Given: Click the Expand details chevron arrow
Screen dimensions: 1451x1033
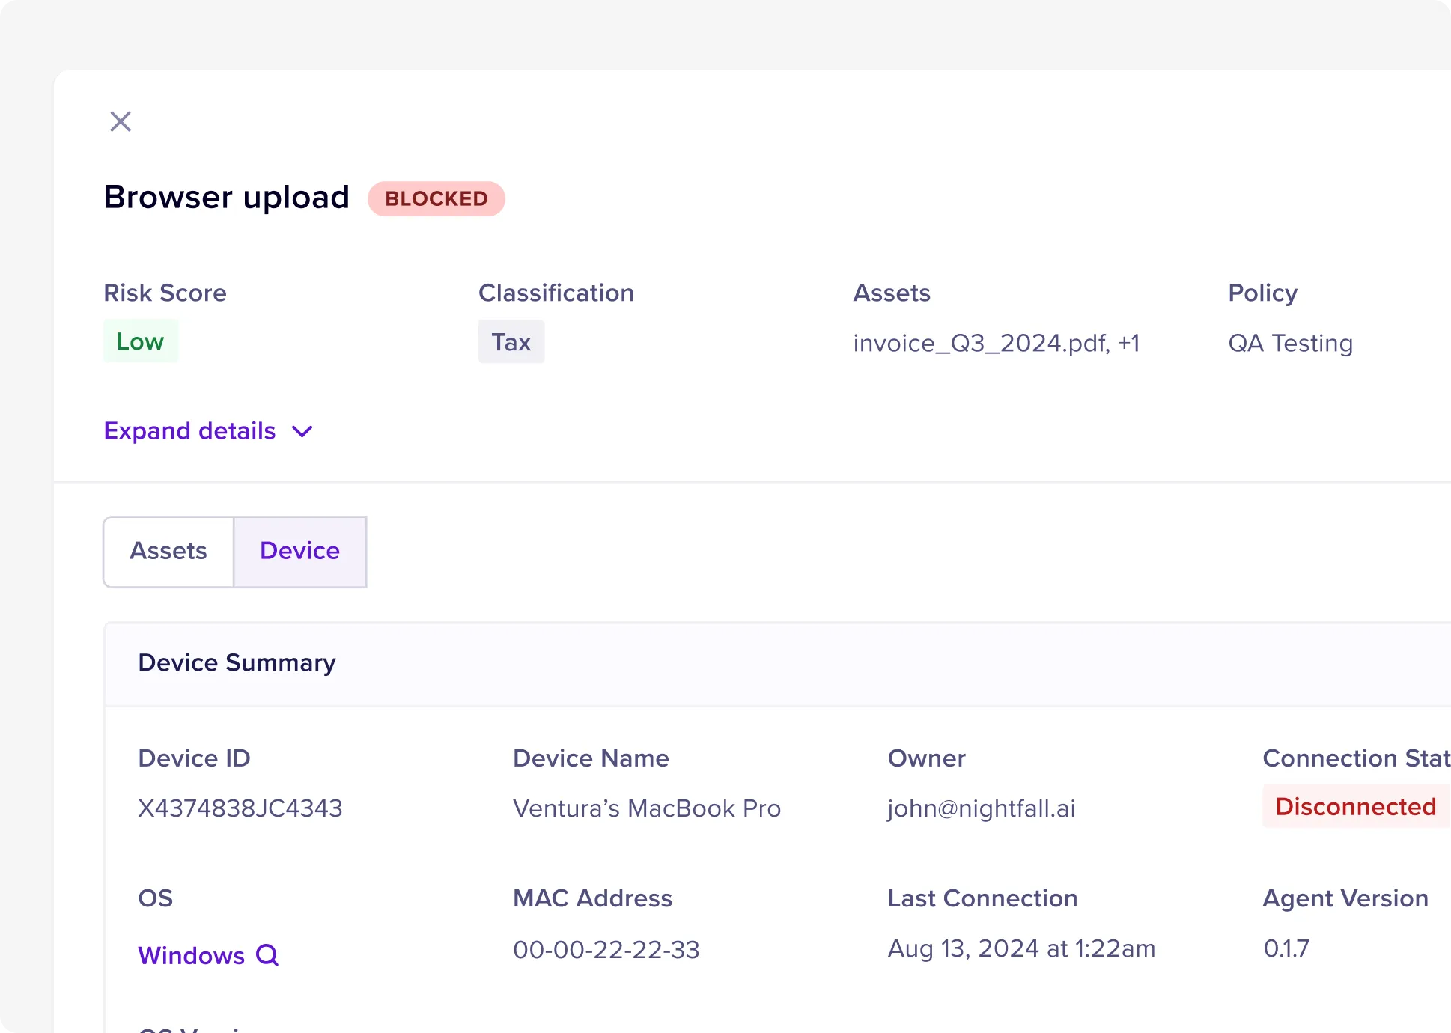Looking at the screenshot, I should coord(302,431).
